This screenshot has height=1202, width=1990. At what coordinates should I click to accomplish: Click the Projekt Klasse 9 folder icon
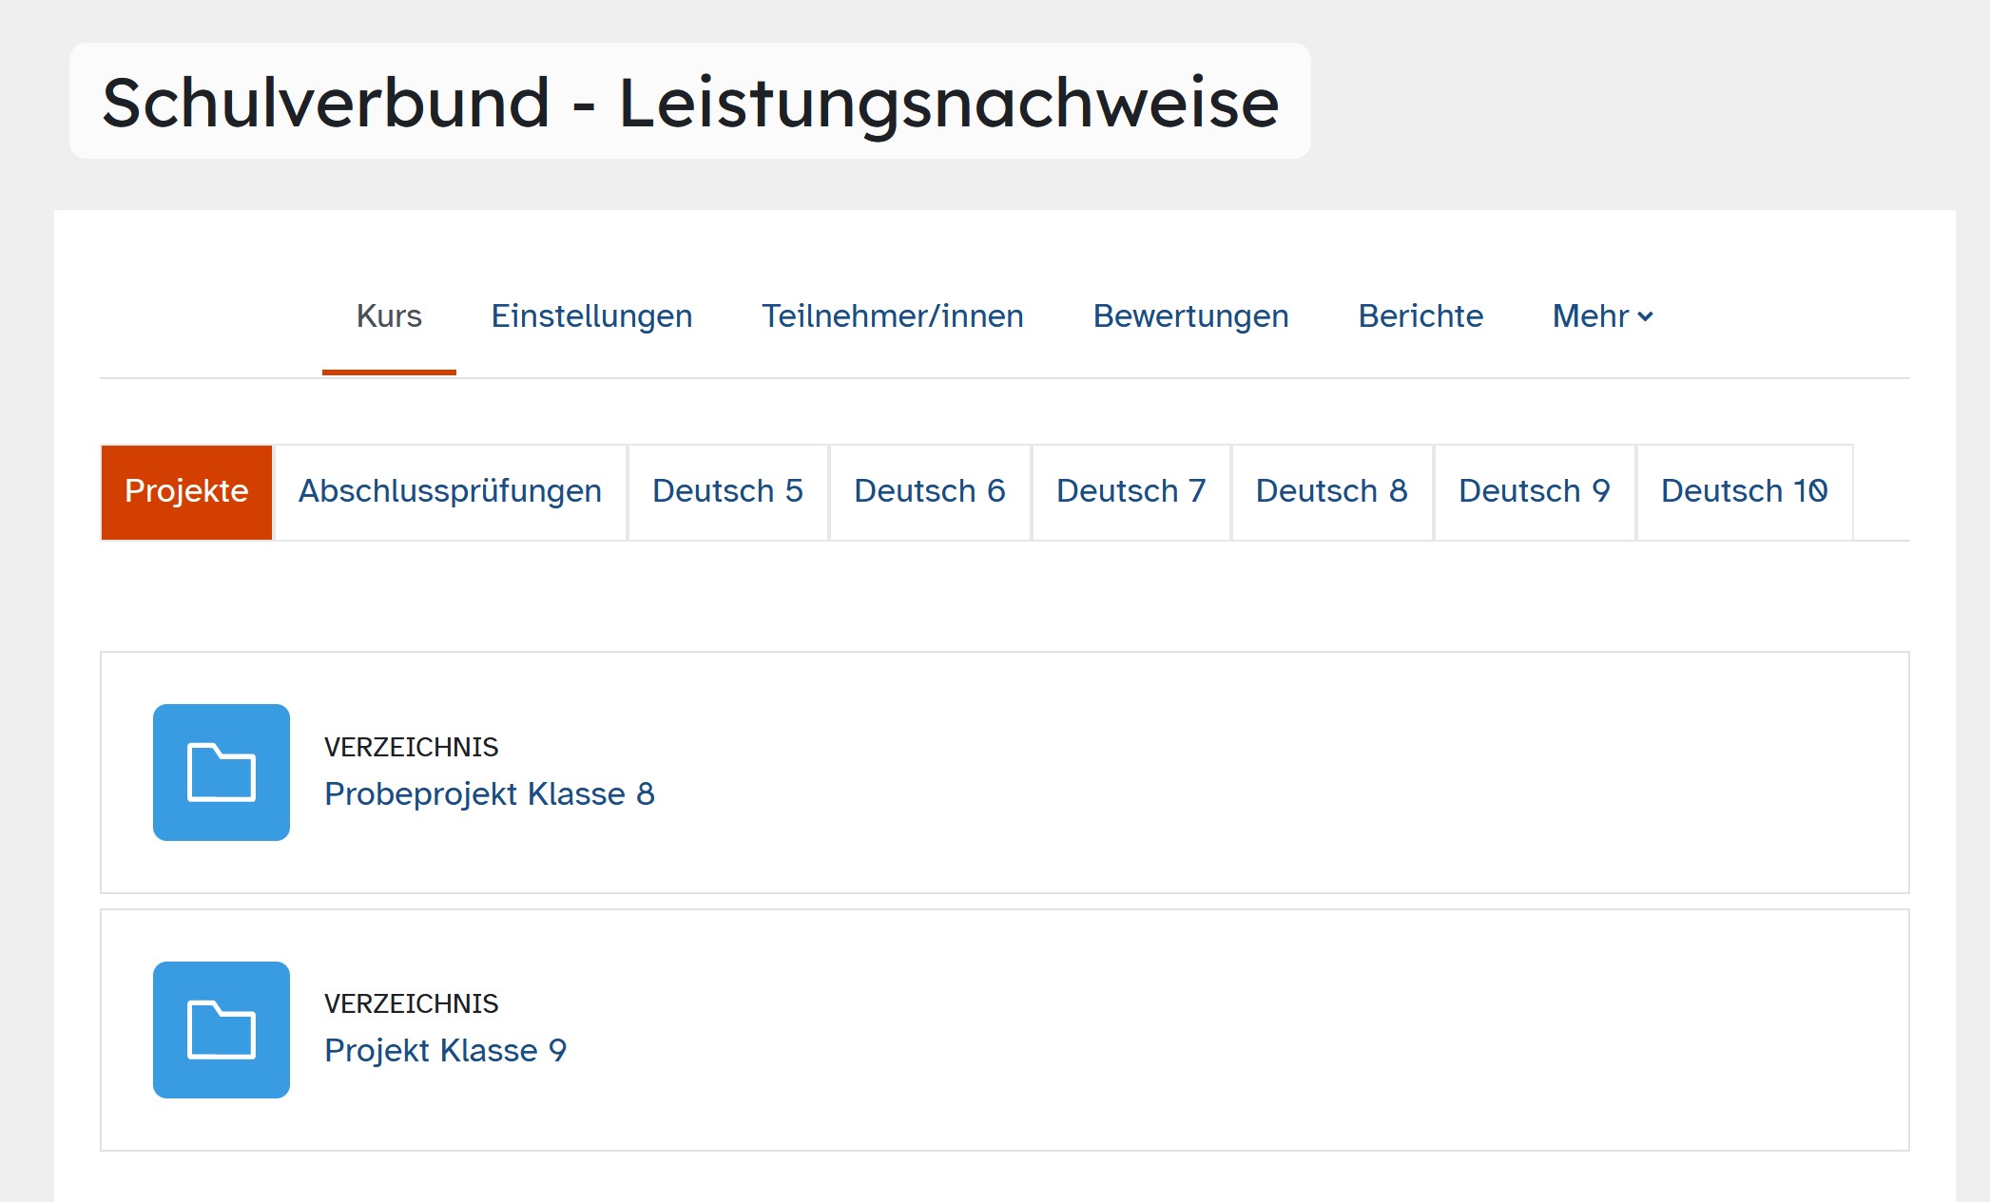point(221,1030)
